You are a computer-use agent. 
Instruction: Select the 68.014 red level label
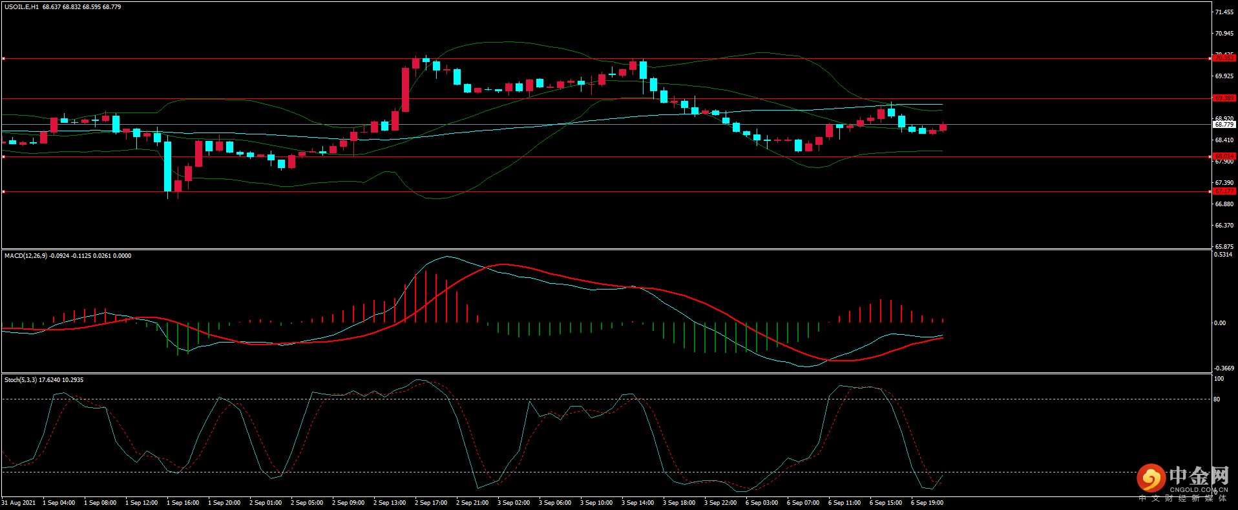coord(1224,156)
